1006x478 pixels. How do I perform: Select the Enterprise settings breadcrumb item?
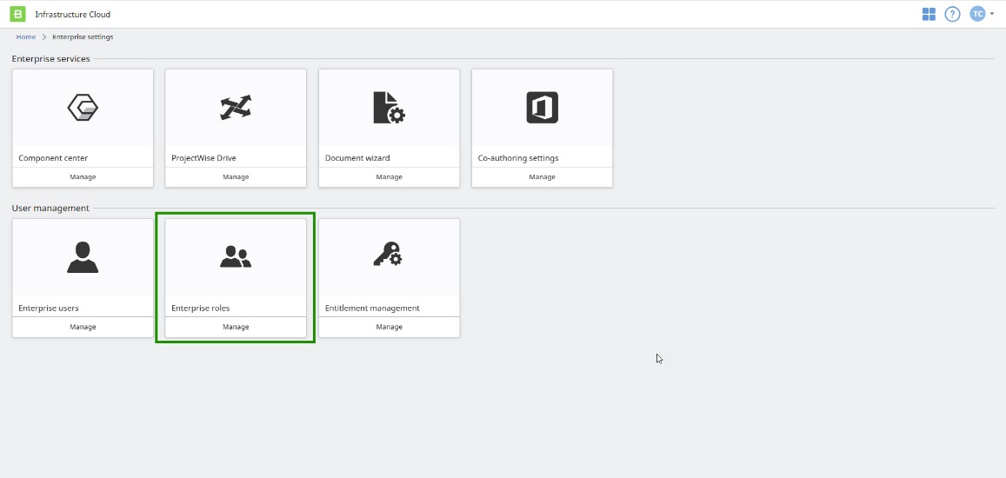[83, 37]
